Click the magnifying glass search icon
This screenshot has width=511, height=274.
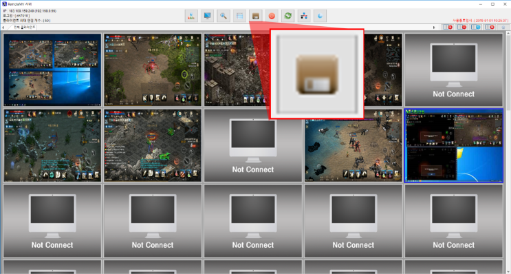coord(224,16)
